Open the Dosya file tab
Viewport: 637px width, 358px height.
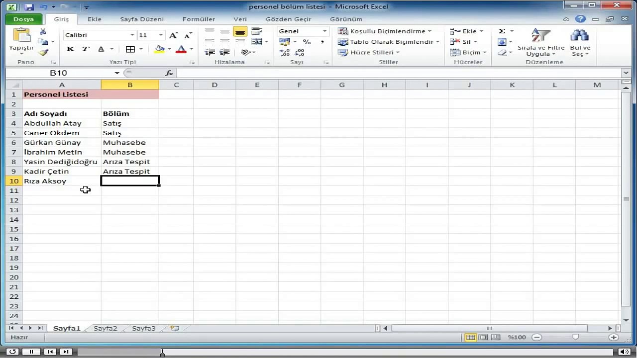(x=23, y=19)
